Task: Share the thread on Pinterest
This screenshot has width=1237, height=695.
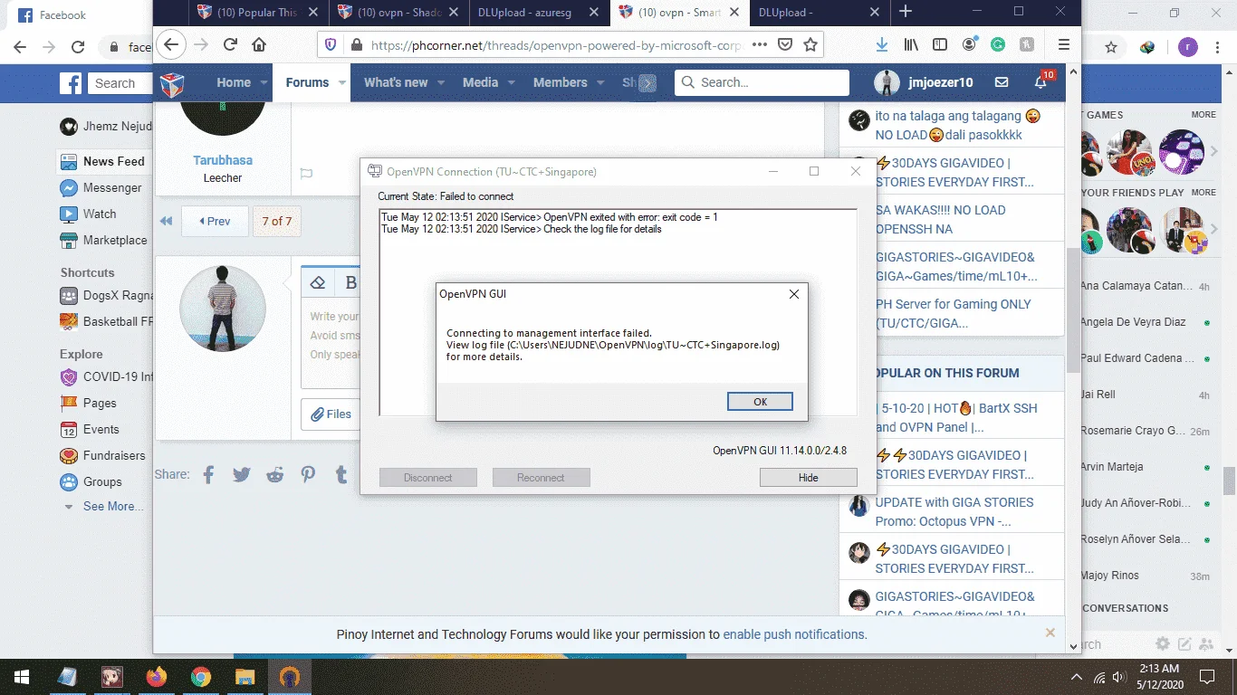Action: [308, 474]
